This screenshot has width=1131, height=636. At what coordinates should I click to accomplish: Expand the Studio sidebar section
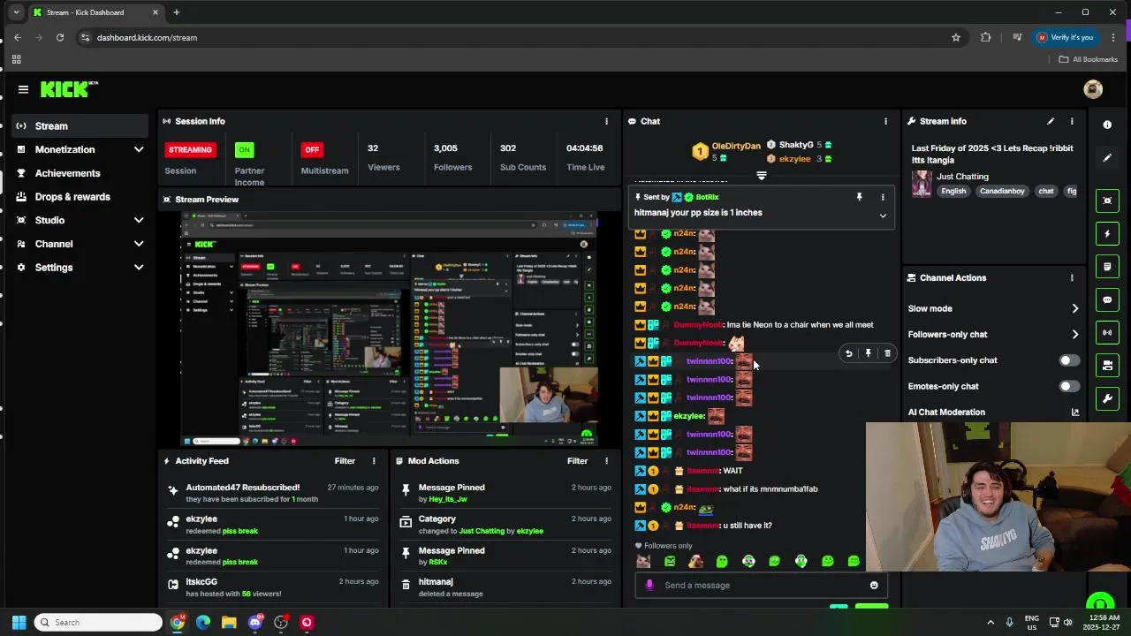(x=139, y=220)
